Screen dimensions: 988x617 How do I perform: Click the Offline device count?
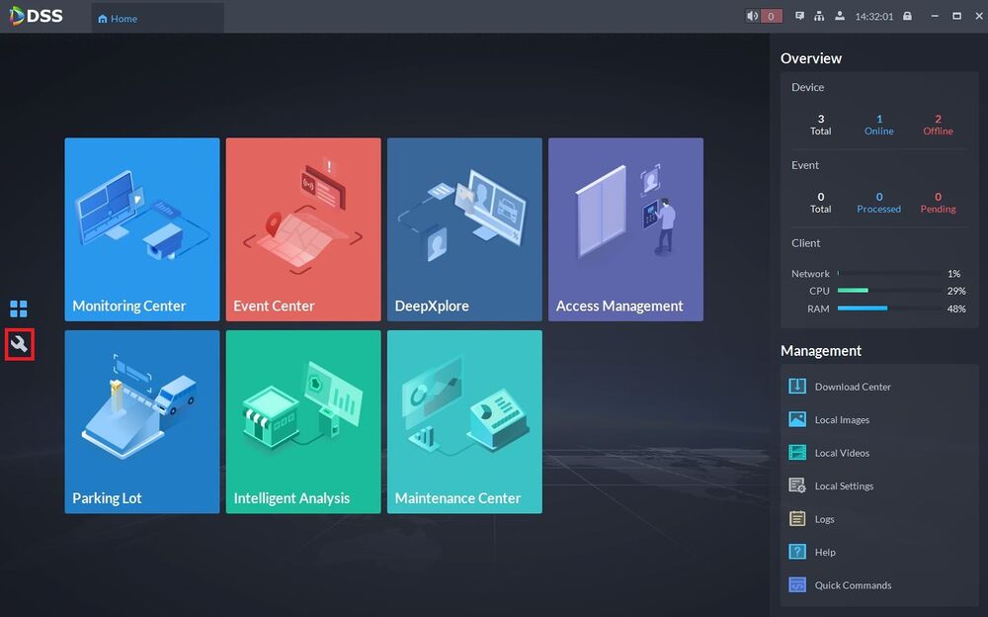[938, 125]
